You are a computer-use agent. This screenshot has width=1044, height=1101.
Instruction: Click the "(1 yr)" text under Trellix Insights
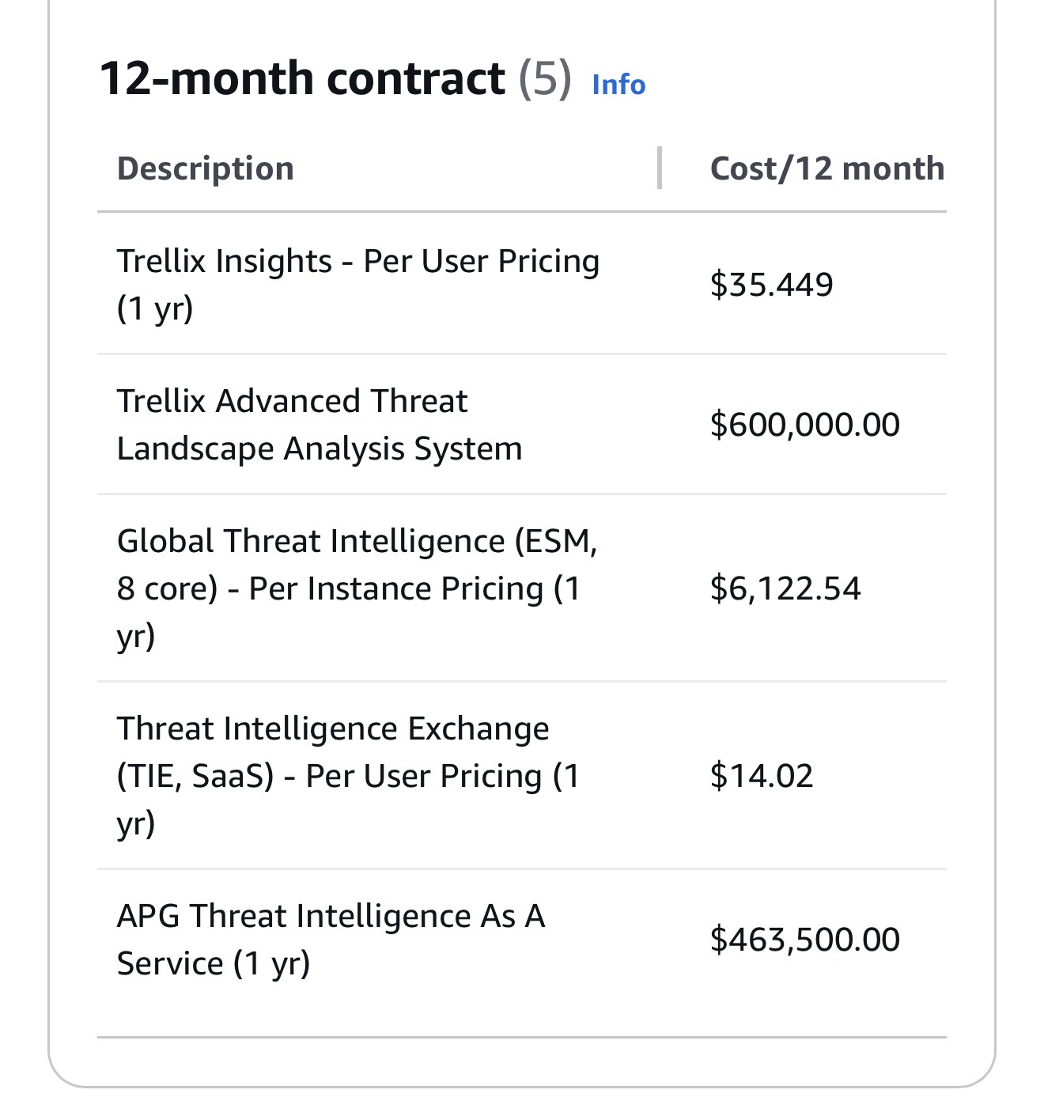[x=155, y=308]
